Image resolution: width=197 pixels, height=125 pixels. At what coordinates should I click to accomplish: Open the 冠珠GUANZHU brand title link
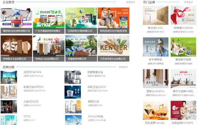click(155, 91)
